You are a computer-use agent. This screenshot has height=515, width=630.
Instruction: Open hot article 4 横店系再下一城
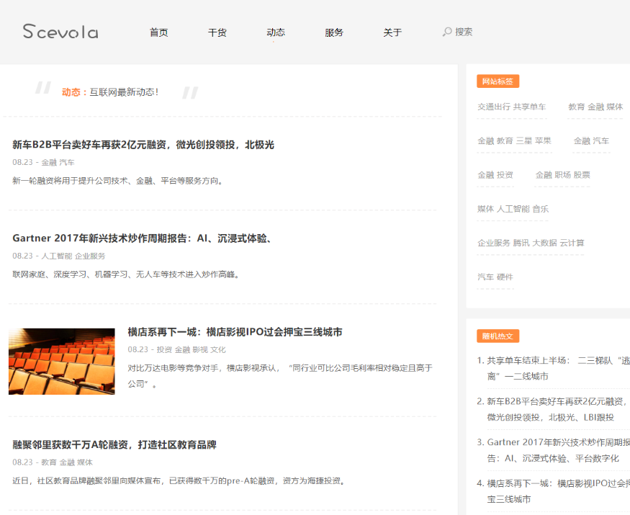tap(559, 491)
